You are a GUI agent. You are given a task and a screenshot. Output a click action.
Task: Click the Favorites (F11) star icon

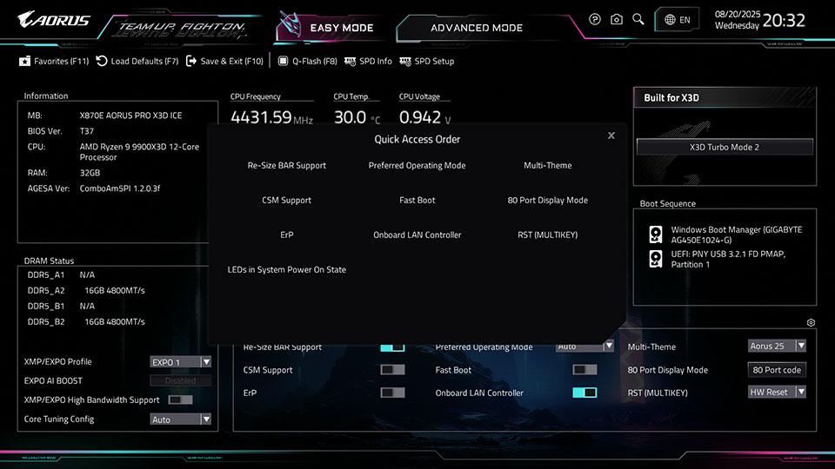tap(25, 62)
